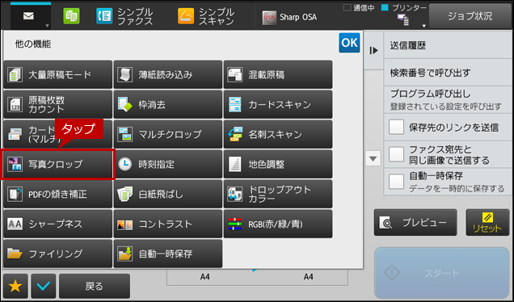The image size is (514, 302).
Task: Tap 写真クロップ function
Action: [x=57, y=164]
